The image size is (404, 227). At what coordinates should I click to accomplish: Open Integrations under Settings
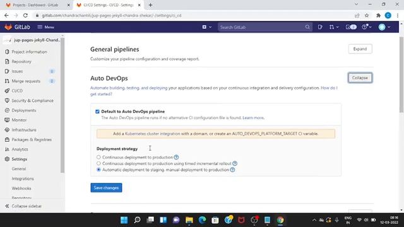point(23,178)
